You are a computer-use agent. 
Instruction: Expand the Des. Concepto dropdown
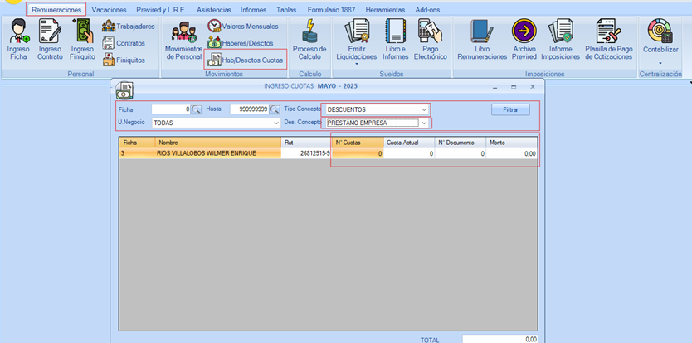425,123
